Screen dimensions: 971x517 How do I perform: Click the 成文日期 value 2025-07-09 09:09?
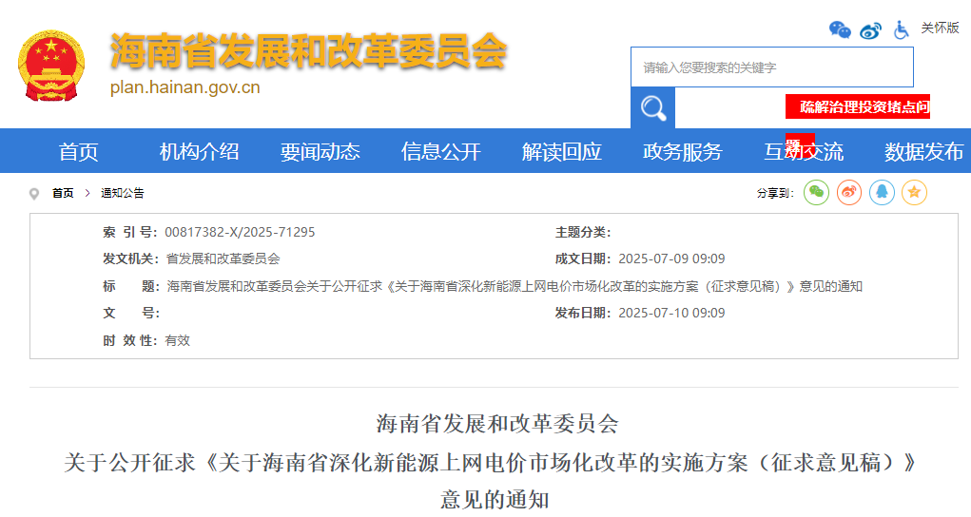[671, 258]
